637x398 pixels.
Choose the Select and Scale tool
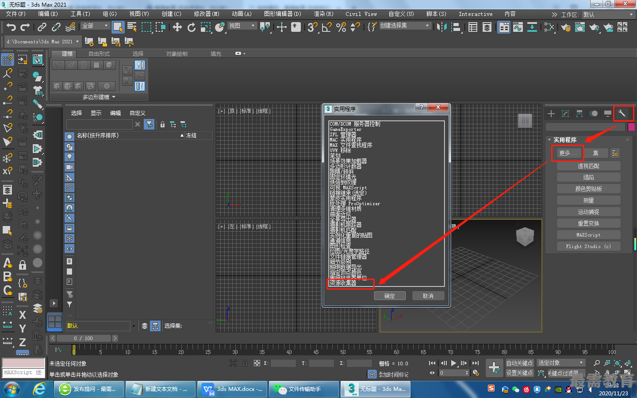(206, 27)
